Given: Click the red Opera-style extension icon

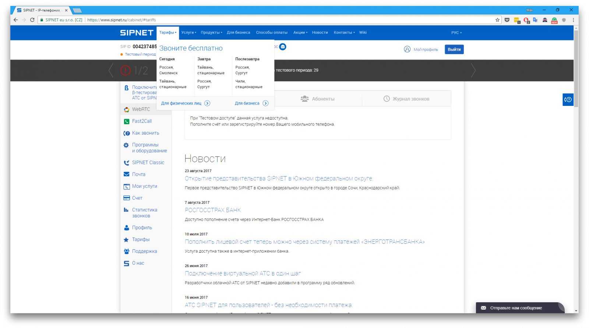Looking at the screenshot, I should coord(526,20).
